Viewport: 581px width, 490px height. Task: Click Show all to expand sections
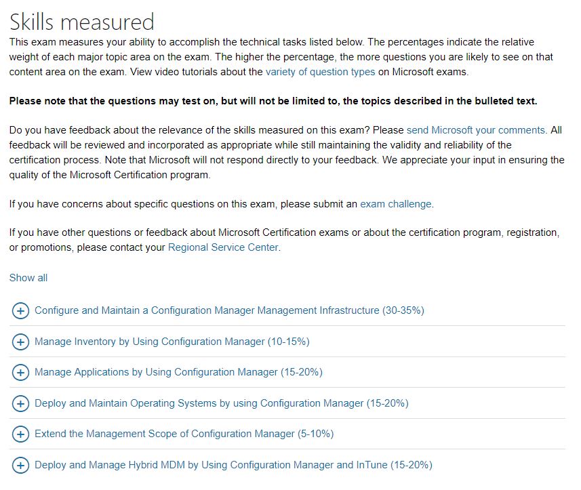[28, 278]
